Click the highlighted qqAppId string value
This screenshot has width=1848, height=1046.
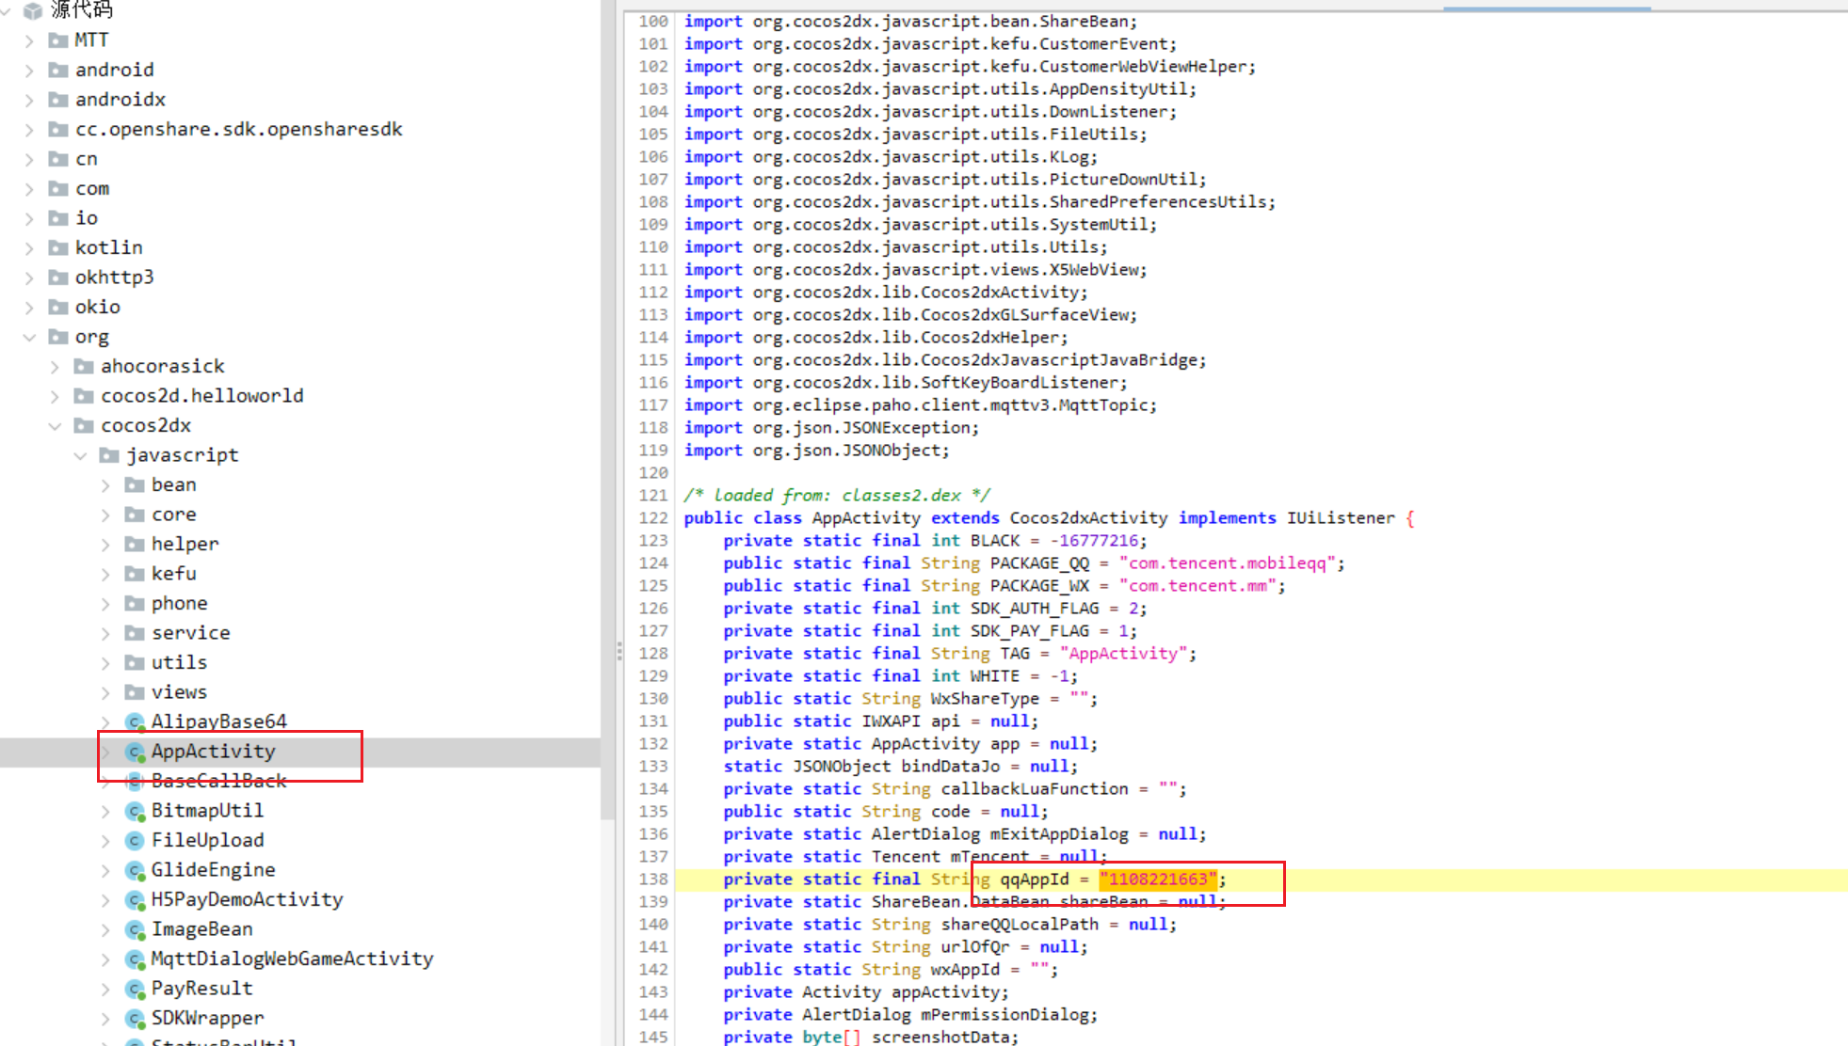click(1158, 880)
